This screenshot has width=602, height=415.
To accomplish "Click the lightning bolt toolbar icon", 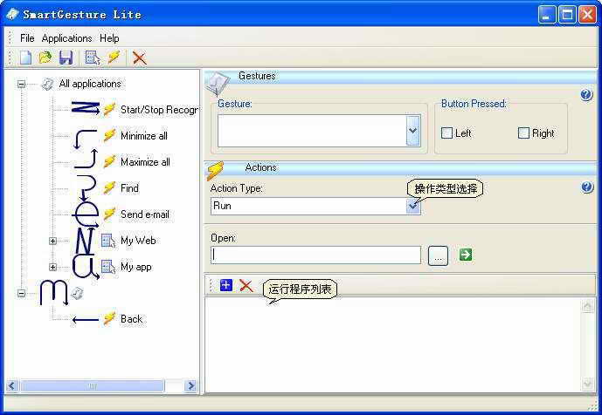I will click(114, 58).
